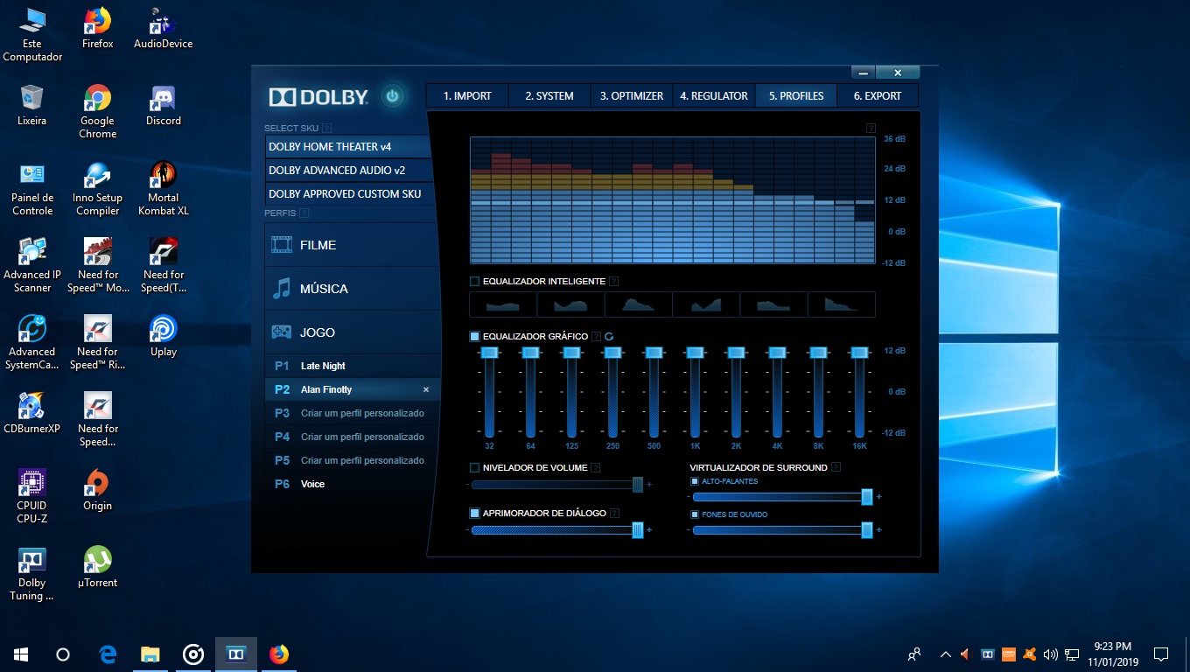Open the Action Center notifications
Image resolution: width=1190 pixels, height=672 pixels.
(1161, 654)
